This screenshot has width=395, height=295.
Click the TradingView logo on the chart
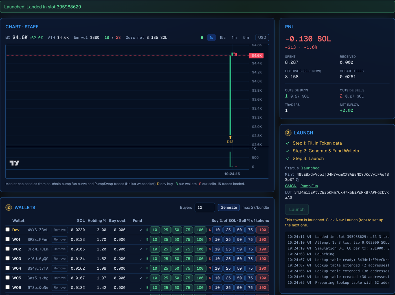point(14,163)
